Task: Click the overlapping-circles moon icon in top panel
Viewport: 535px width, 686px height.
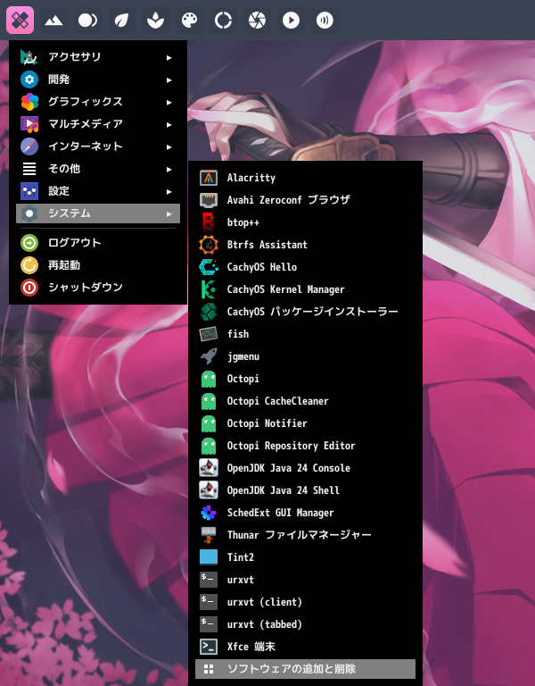Action: tap(87, 21)
